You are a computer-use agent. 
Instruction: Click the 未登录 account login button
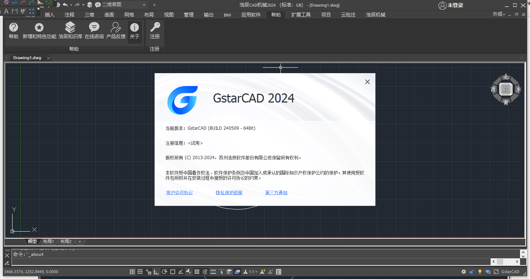coord(451,5)
